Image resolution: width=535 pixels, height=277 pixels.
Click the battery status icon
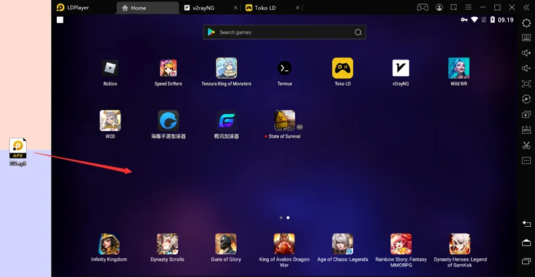[492, 20]
